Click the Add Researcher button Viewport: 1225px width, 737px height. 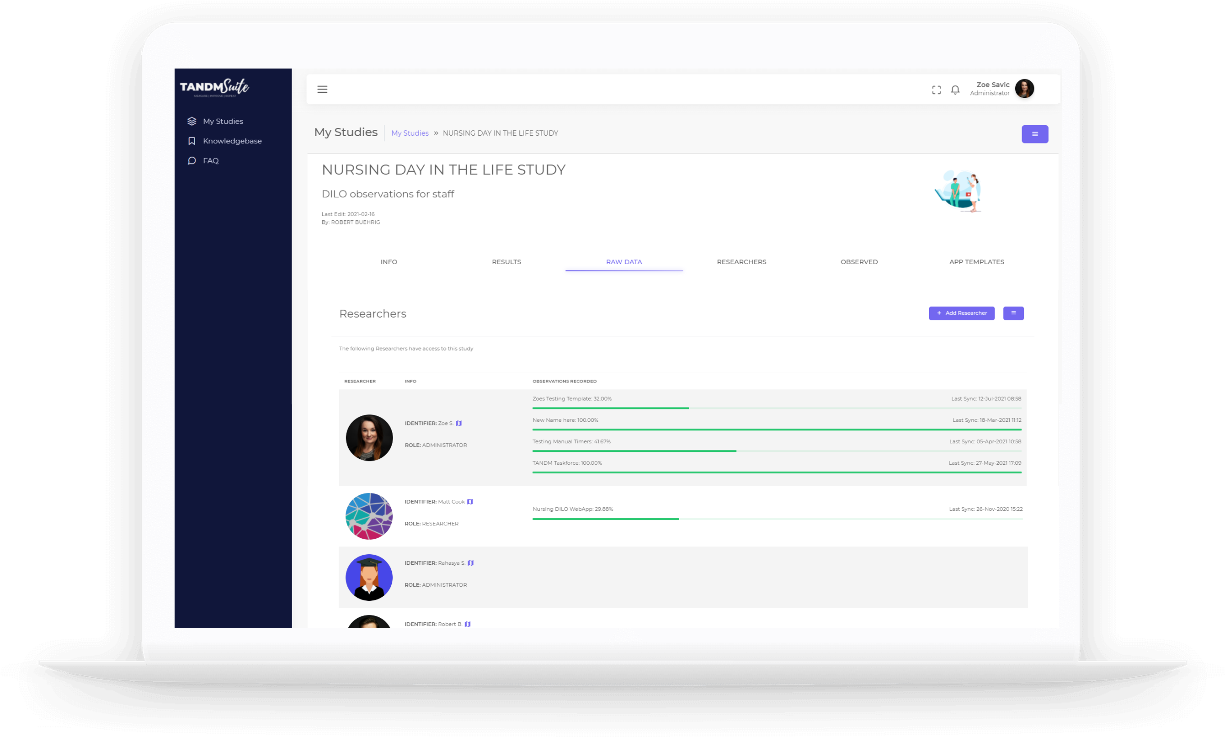point(961,313)
